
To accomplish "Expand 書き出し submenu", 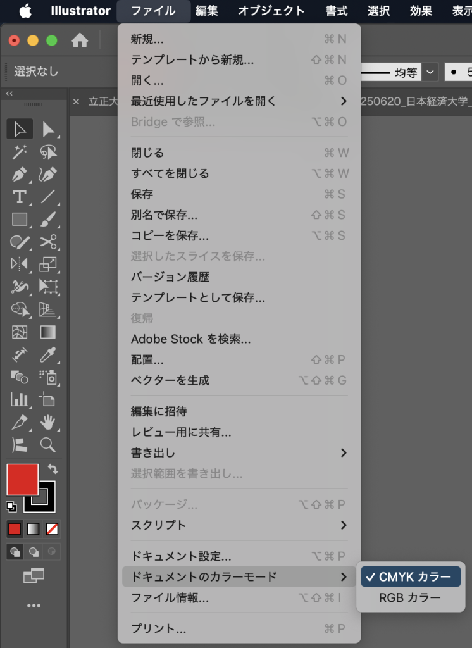I will (x=239, y=453).
